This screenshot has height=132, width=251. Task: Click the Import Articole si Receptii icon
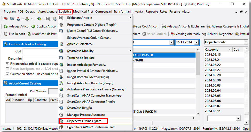[61, 83]
